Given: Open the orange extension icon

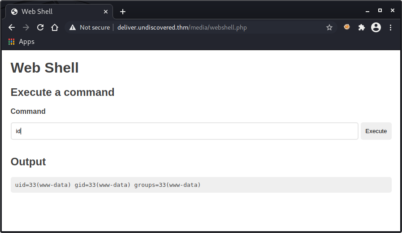Looking at the screenshot, I should pos(346,27).
